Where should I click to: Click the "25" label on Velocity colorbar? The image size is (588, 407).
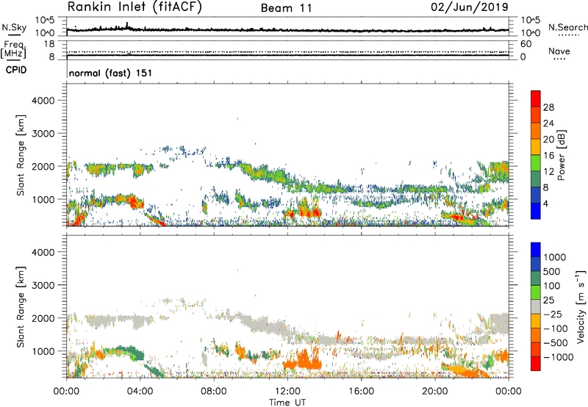[x=549, y=300]
